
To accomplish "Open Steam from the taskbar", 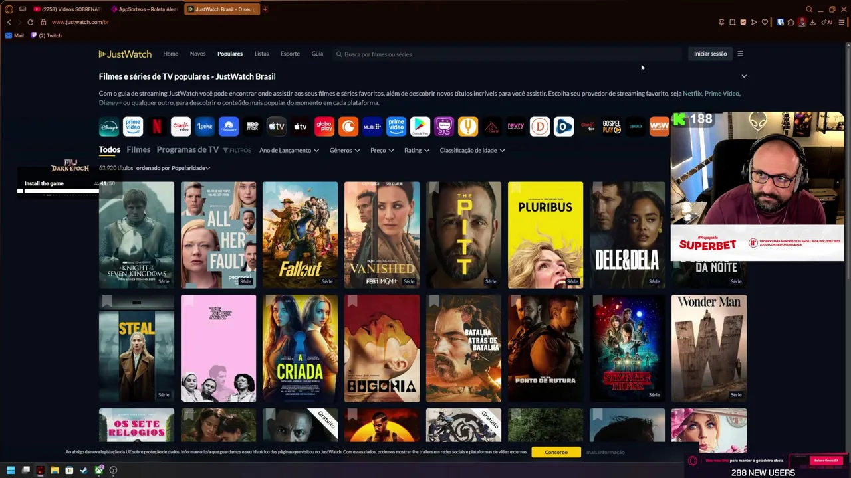I will coord(84,470).
